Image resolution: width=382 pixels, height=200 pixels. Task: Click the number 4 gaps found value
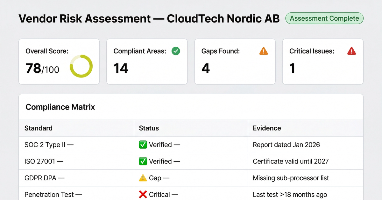206,68
